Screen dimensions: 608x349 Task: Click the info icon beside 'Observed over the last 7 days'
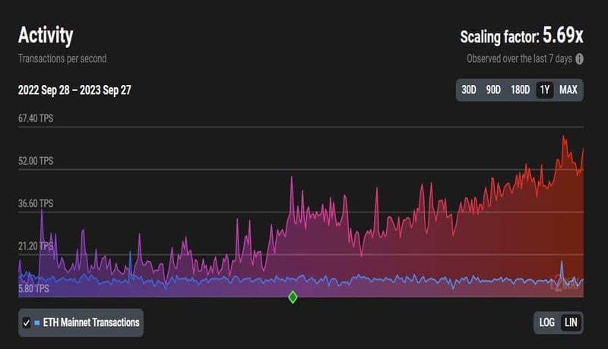(x=579, y=59)
